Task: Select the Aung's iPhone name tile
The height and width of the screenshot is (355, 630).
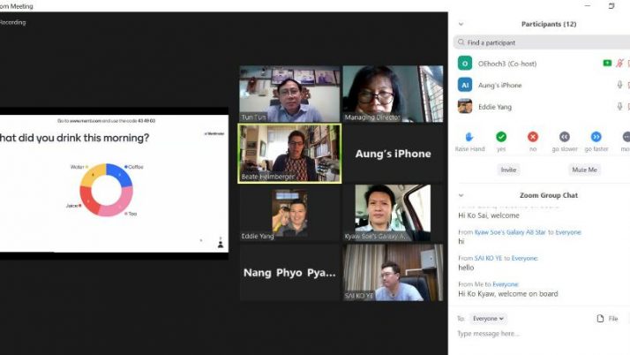Action: click(x=393, y=154)
